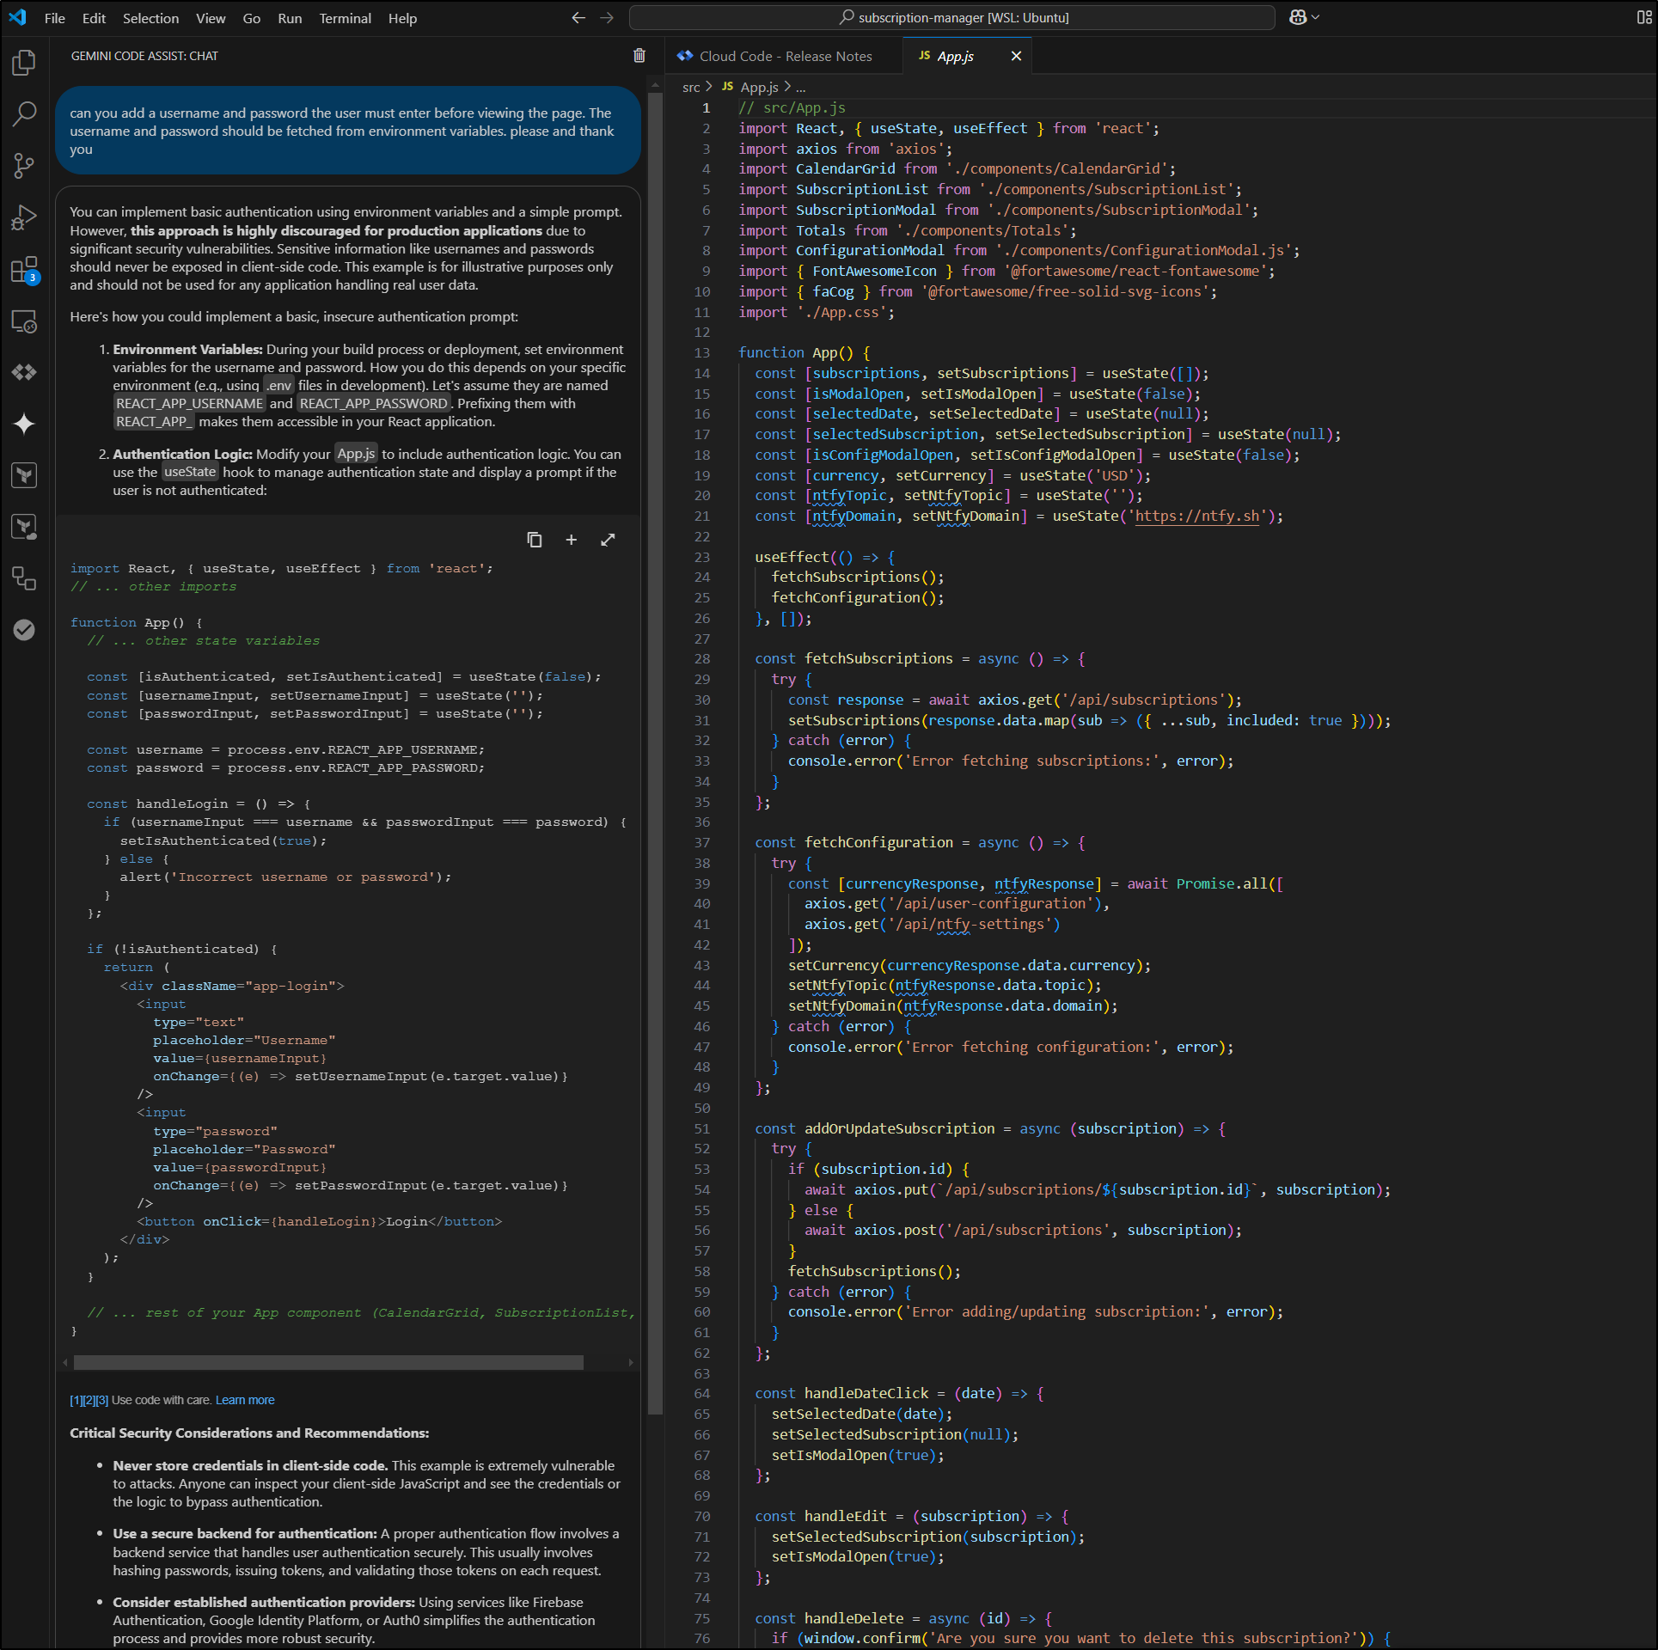Switch to Cloud Code Release Notes tab
Screen dimensions: 1658x1650
(783, 56)
